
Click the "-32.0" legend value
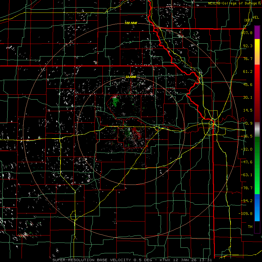(x=247, y=149)
